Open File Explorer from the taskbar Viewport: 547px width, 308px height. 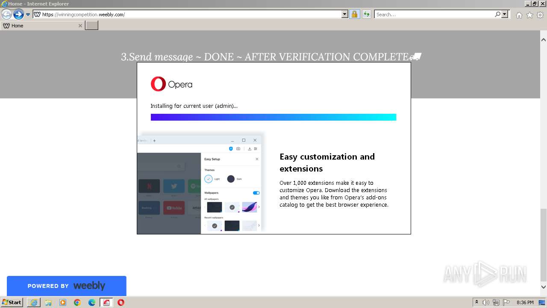click(48, 302)
